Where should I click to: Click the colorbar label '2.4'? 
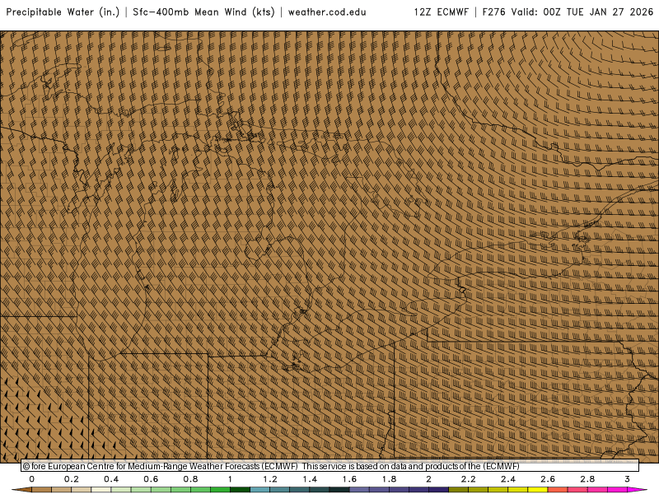point(507,479)
